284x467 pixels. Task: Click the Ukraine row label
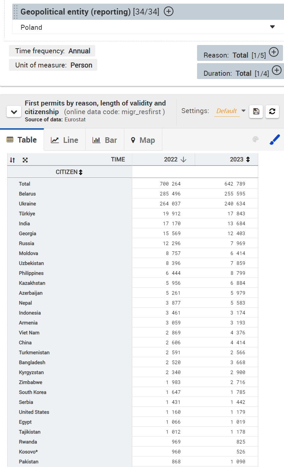(x=27, y=204)
